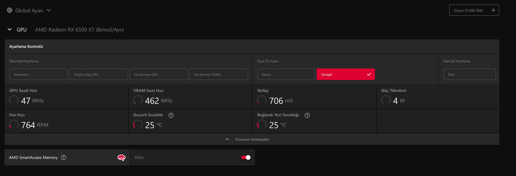This screenshot has height=176, width=516.
Task: Click the AMD Radeon RX 6500 XT label
Action: pos(80,30)
